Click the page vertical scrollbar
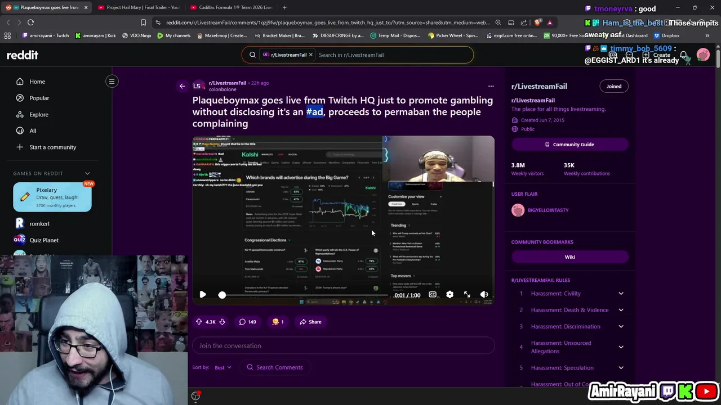Viewport: 721px width, 405px height. point(718,59)
